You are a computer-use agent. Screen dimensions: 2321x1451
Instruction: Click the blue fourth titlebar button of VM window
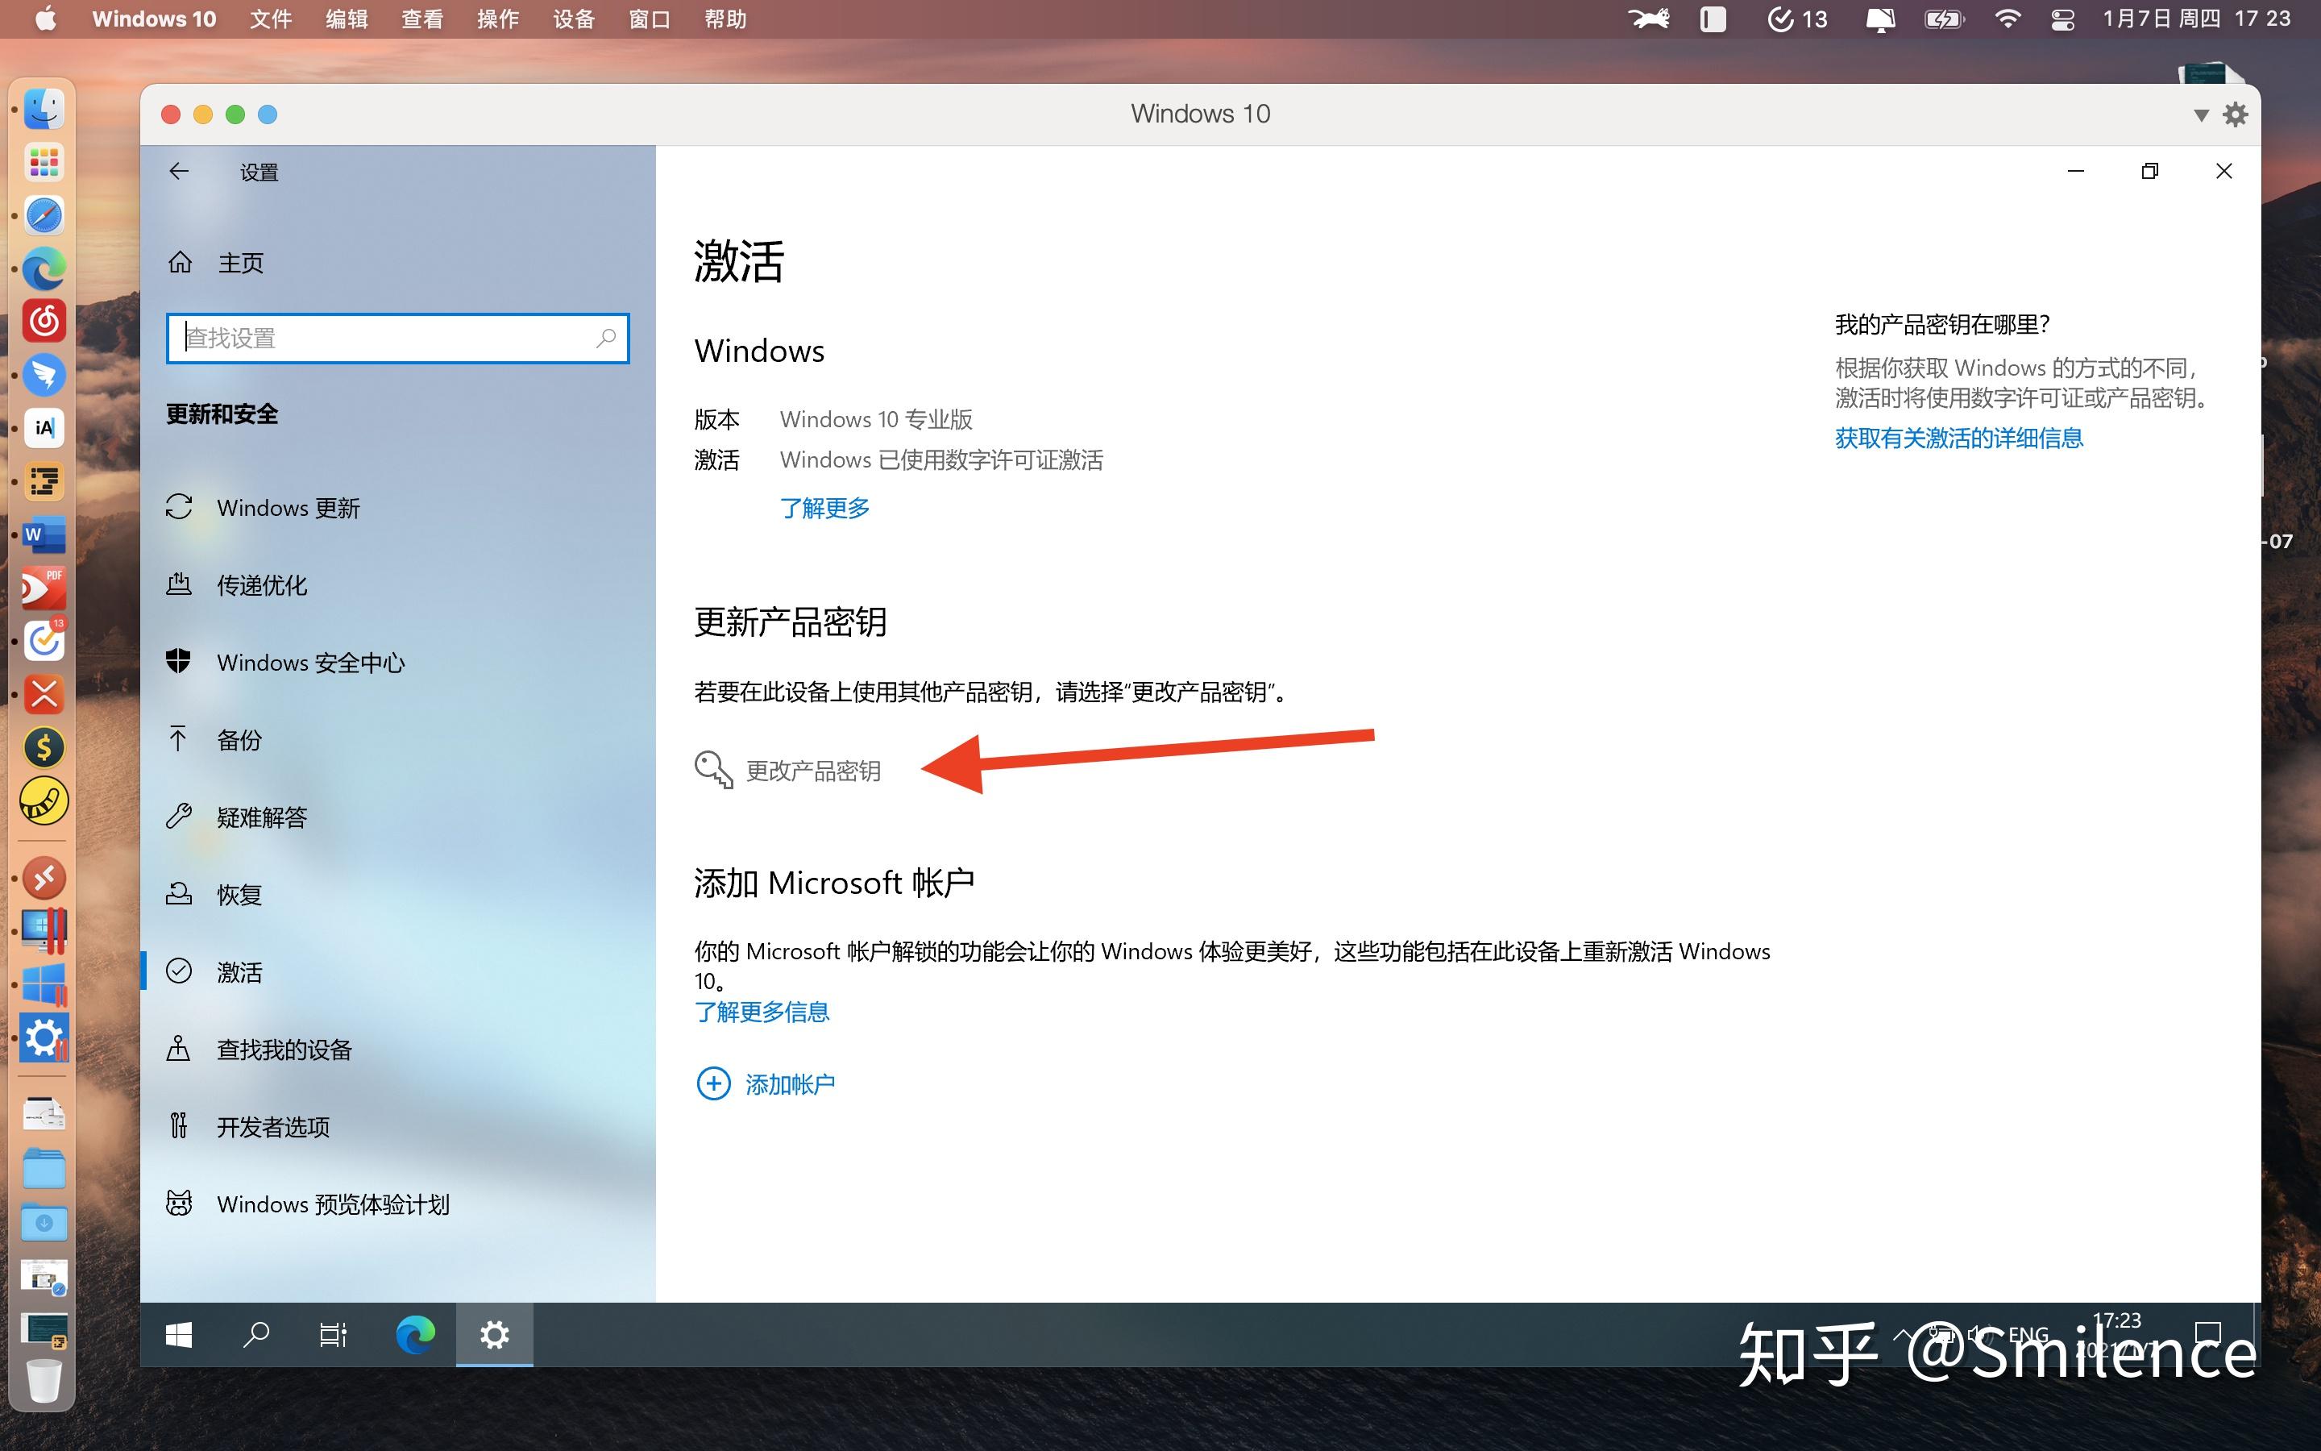click(268, 114)
